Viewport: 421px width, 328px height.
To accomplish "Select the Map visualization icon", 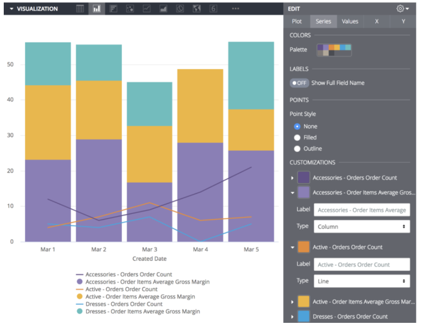I will [196, 8].
